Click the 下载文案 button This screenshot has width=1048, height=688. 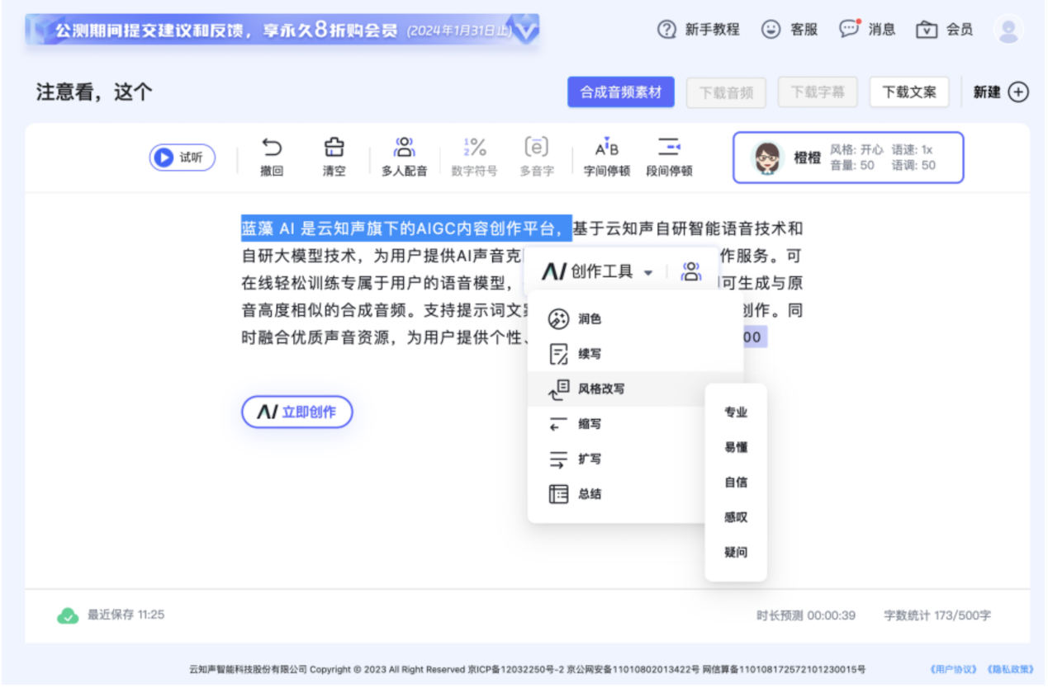coord(909,92)
